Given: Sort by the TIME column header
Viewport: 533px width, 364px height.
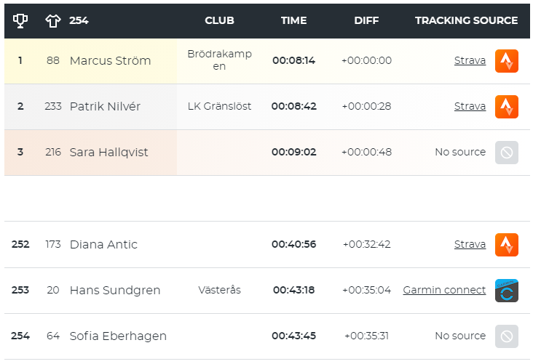Looking at the screenshot, I should point(293,20).
